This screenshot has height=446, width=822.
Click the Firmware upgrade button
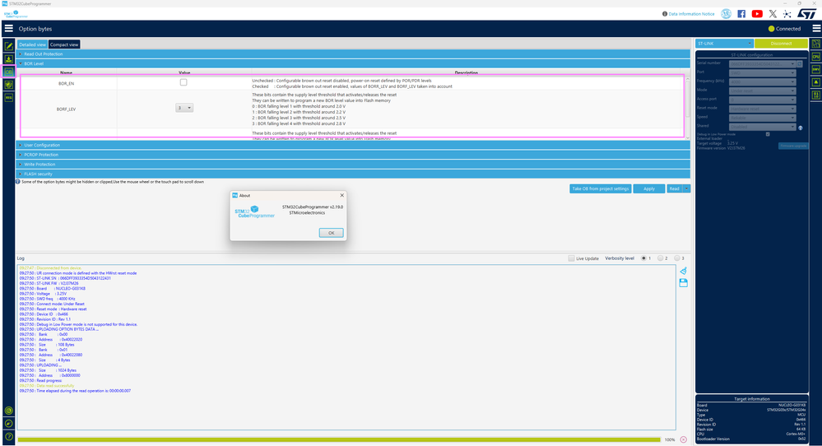pos(793,146)
